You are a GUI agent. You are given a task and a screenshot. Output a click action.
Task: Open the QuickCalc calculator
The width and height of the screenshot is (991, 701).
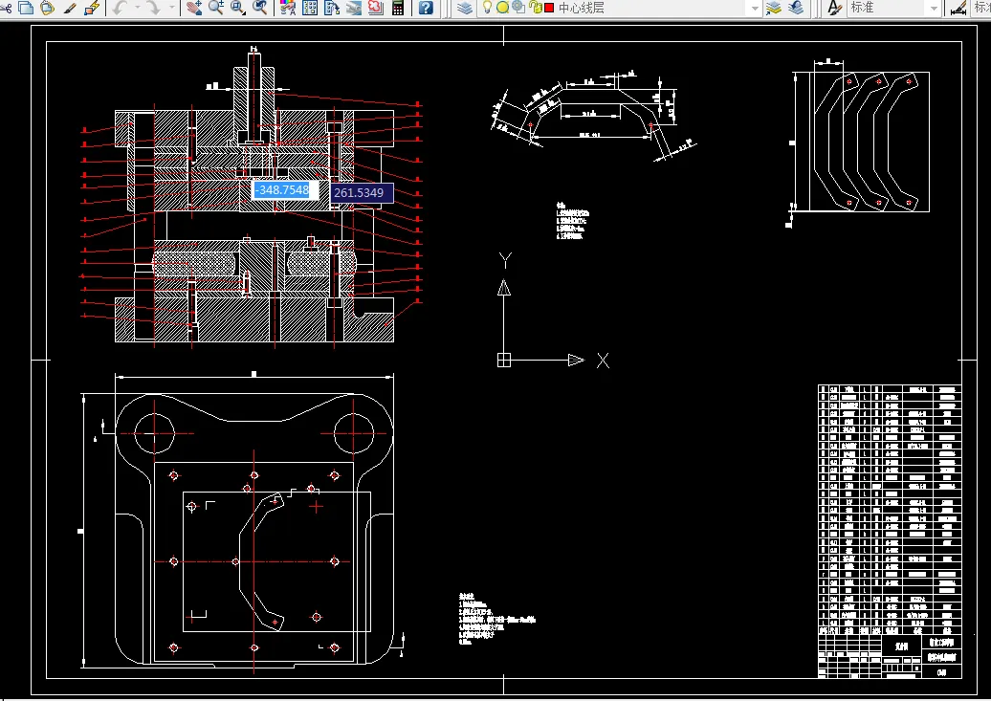[398, 8]
